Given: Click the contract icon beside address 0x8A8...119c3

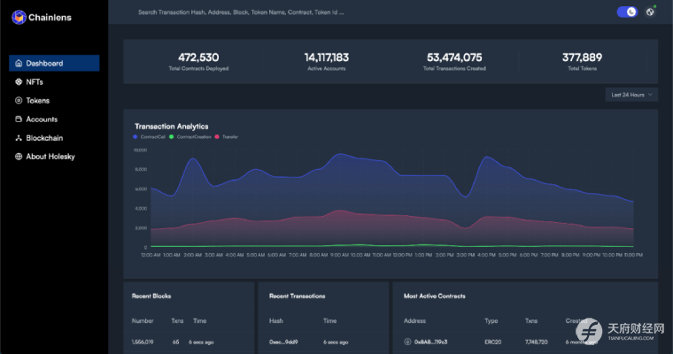Looking at the screenshot, I should pos(407,341).
